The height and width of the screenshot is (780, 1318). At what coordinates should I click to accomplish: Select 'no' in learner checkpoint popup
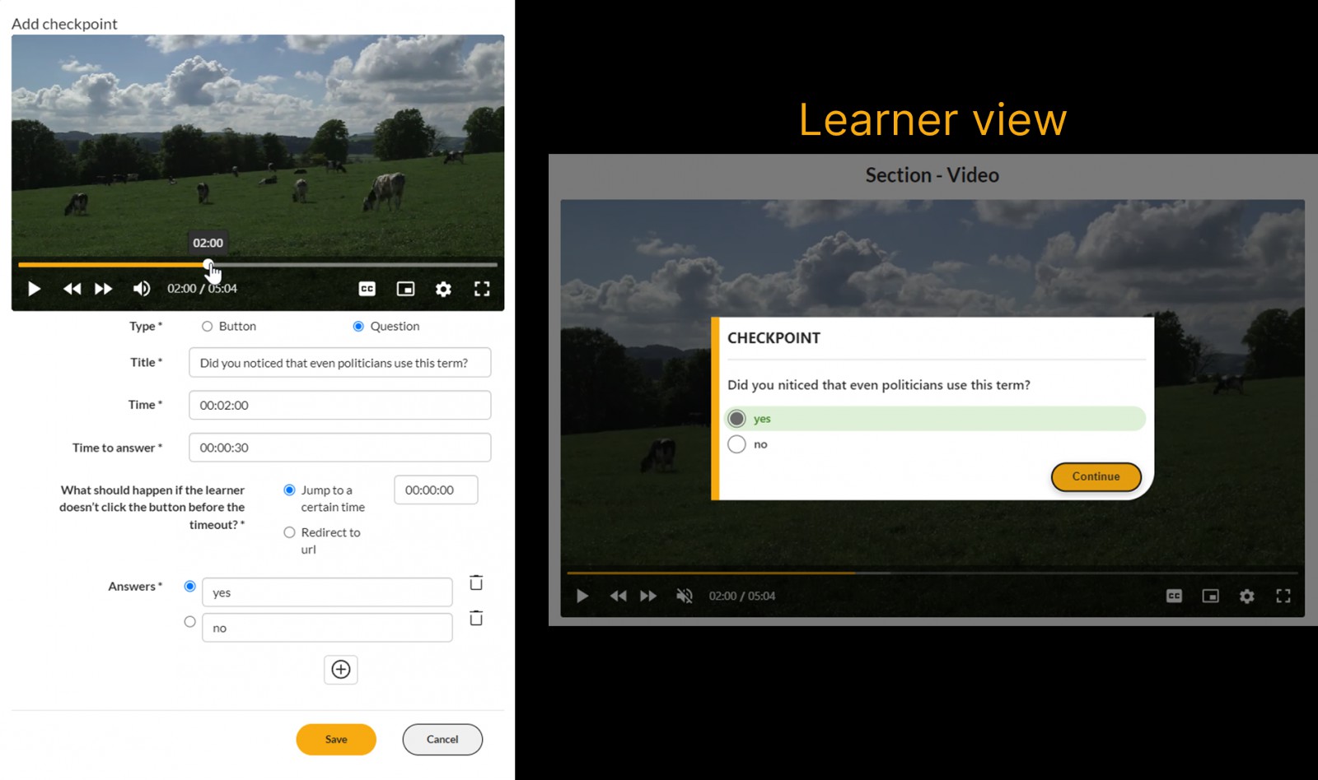(x=736, y=444)
